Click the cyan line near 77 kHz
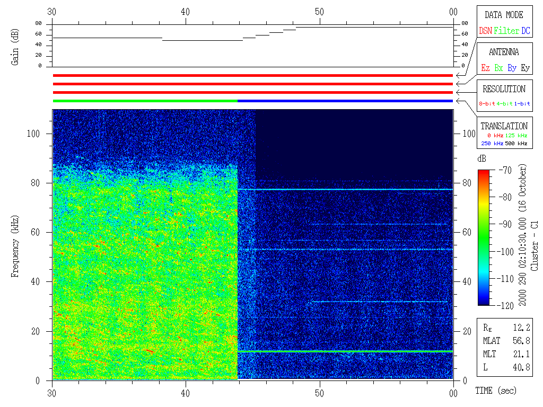 coord(345,189)
